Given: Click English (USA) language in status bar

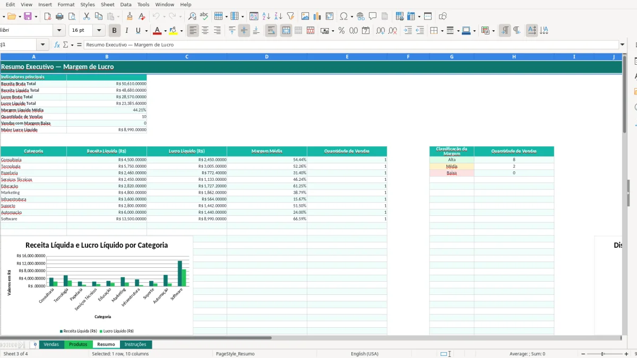Looking at the screenshot, I should [365, 354].
